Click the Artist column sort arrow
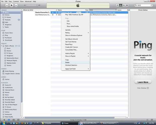 [116, 10]
